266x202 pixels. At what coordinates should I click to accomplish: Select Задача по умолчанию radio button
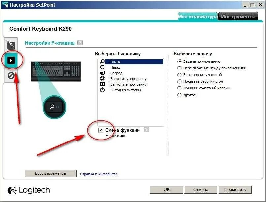click(x=179, y=61)
